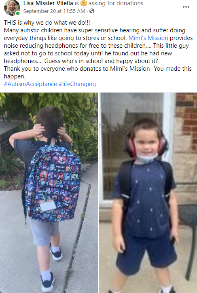This screenshot has height=293, width=197.
Task: Open Lisa Missler Vilella's profile picture
Action: pyautogui.click(x=12, y=8)
